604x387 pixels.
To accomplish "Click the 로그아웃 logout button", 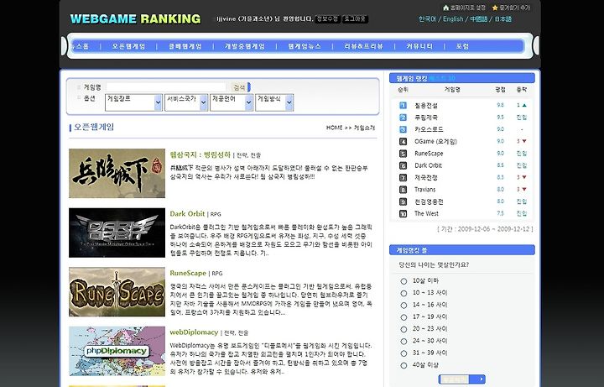I will click(355, 18).
